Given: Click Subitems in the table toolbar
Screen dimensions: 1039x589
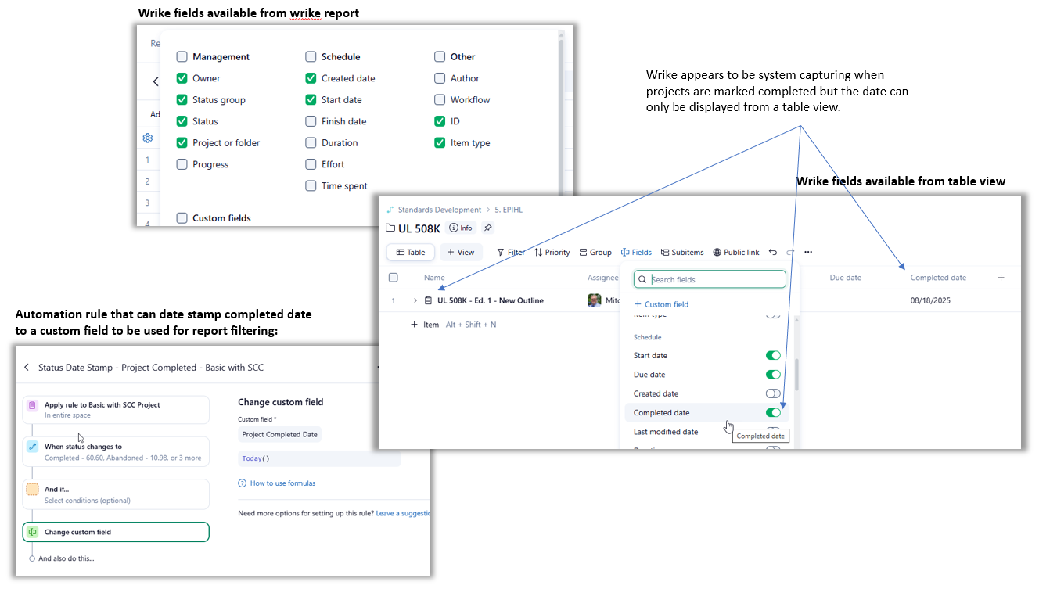Looking at the screenshot, I should [682, 253].
